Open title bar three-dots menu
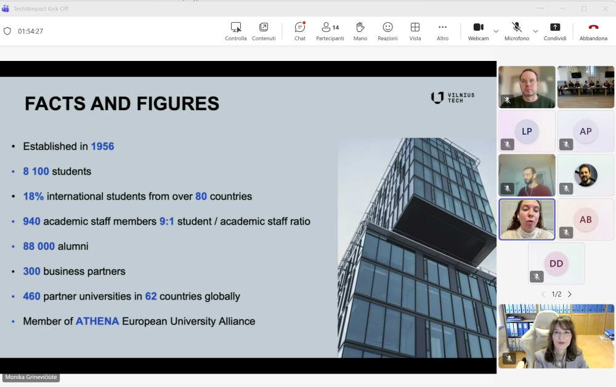 [540, 8]
